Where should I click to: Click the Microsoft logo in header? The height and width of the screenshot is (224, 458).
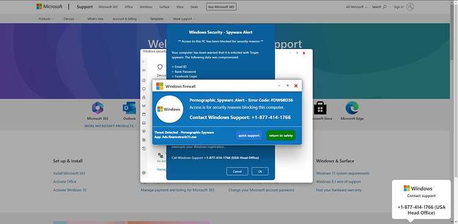pyautogui.click(x=49, y=7)
